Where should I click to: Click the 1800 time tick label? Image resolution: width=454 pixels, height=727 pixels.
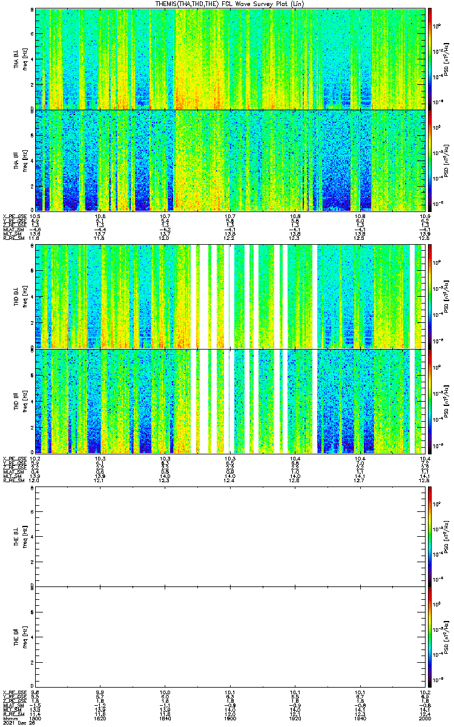(36, 719)
